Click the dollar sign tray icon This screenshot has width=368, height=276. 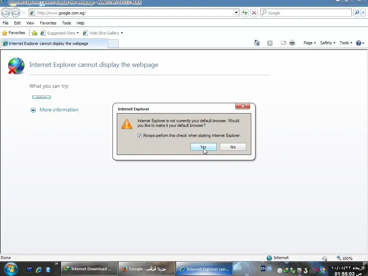point(305,271)
